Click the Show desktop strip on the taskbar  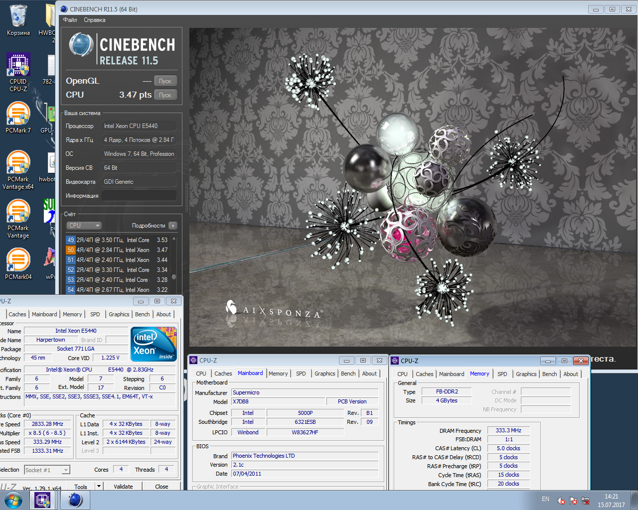coord(634,500)
